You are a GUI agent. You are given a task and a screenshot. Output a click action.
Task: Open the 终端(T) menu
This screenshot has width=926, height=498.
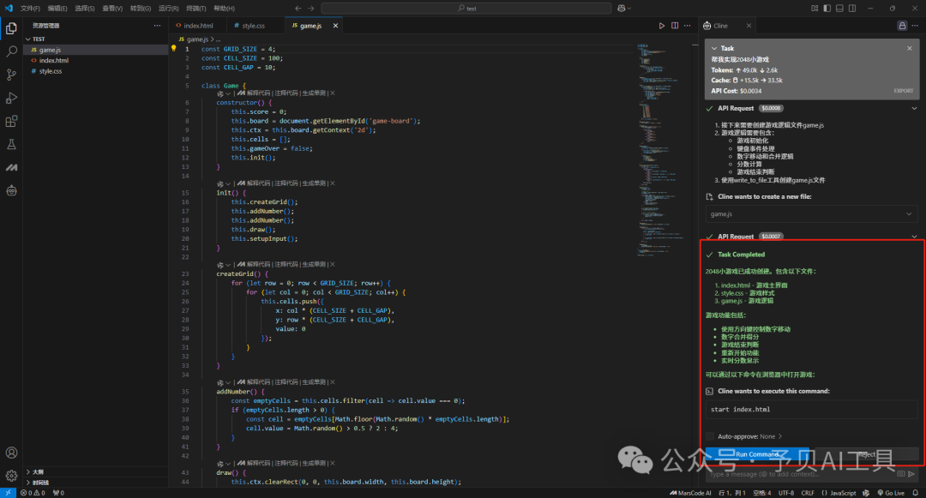(x=196, y=9)
